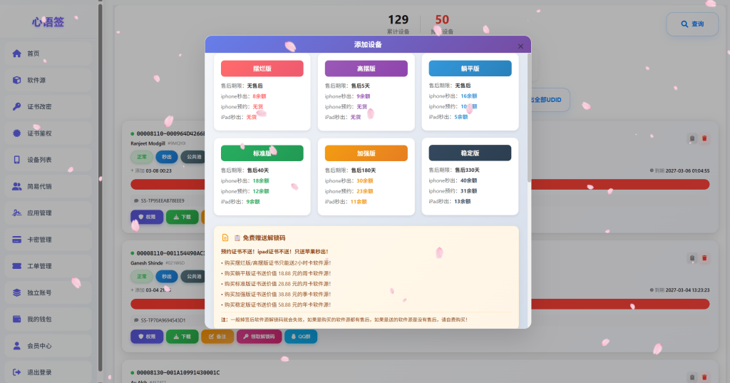
Task: Click copy icon on Ganesh Shinde device card
Action: tap(692, 258)
